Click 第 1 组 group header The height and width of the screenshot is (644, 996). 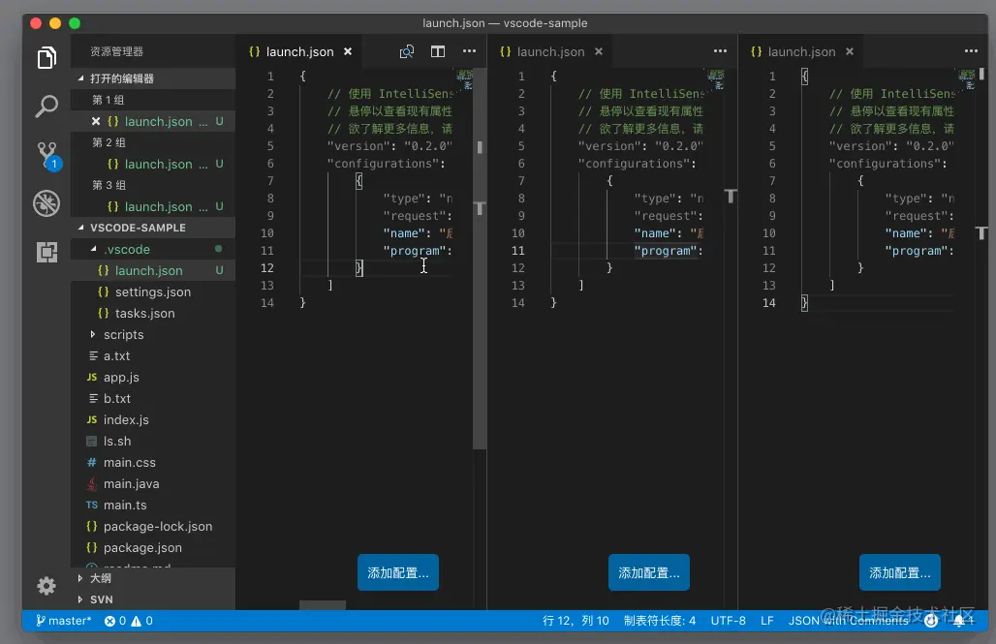coord(153,100)
